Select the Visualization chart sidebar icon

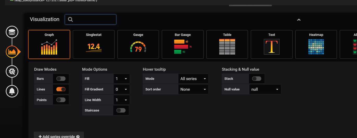12,51
